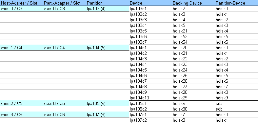Viewport: 258px width, 123px height.
Task: Select backing device hdisk6 in lpa105d1 row
Action: tap(193, 103)
